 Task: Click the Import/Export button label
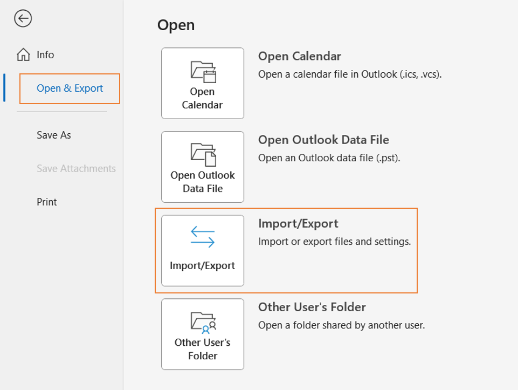pyautogui.click(x=202, y=265)
